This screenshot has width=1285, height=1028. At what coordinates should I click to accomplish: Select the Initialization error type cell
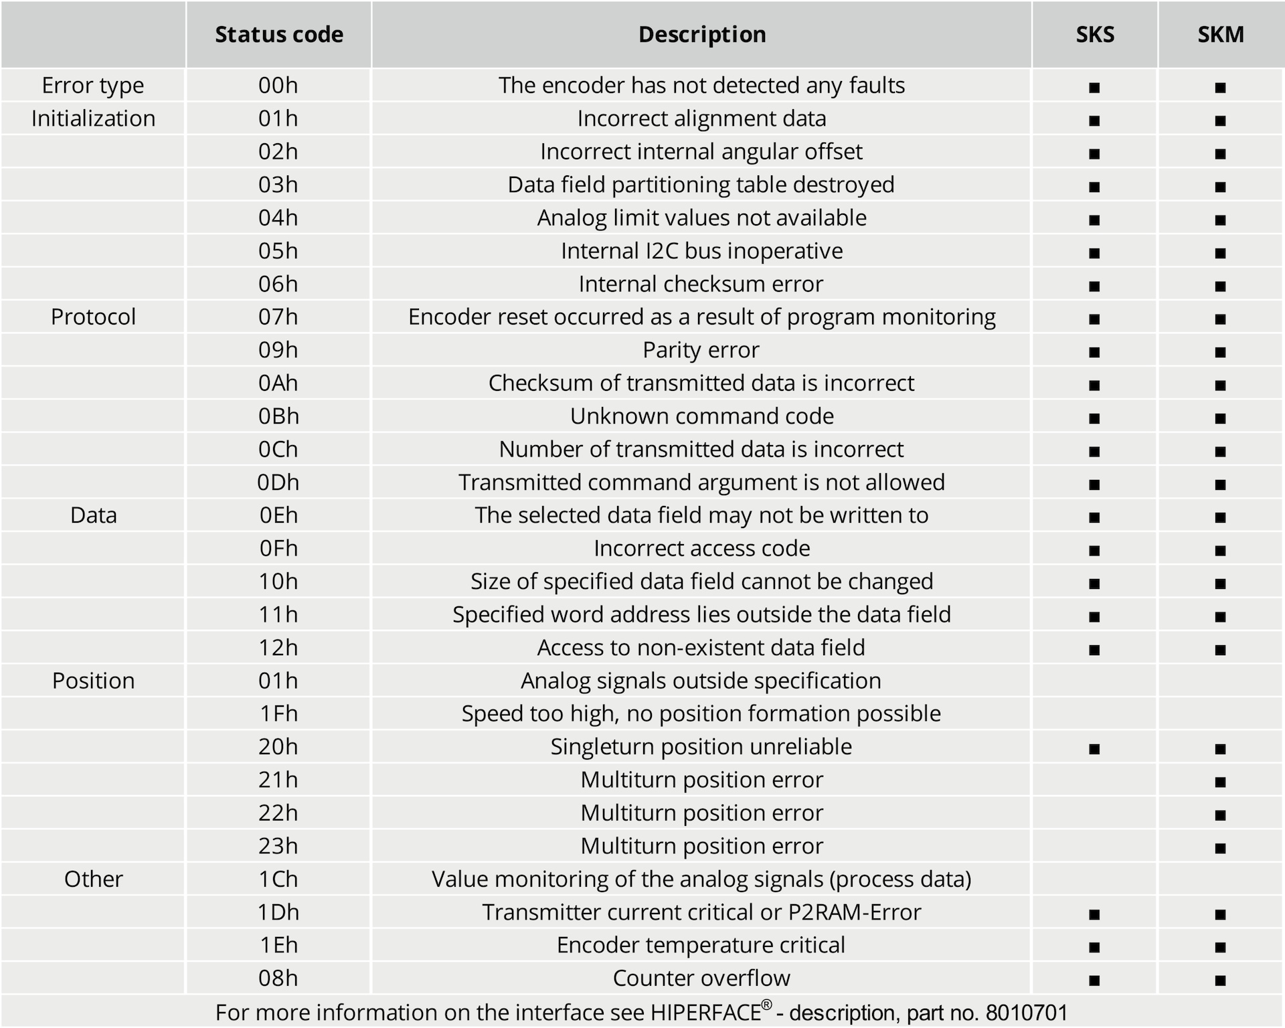93,118
